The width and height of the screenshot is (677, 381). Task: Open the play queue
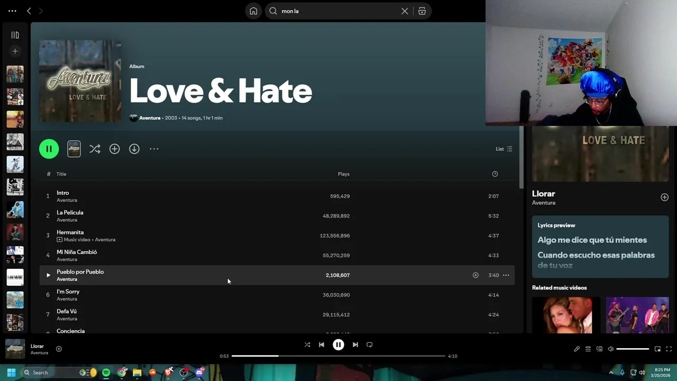(x=588, y=349)
